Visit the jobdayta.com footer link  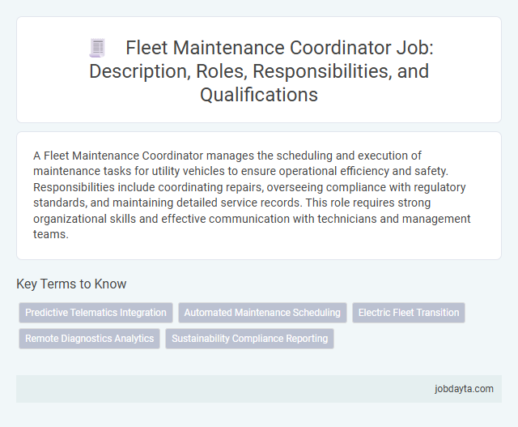click(x=464, y=389)
